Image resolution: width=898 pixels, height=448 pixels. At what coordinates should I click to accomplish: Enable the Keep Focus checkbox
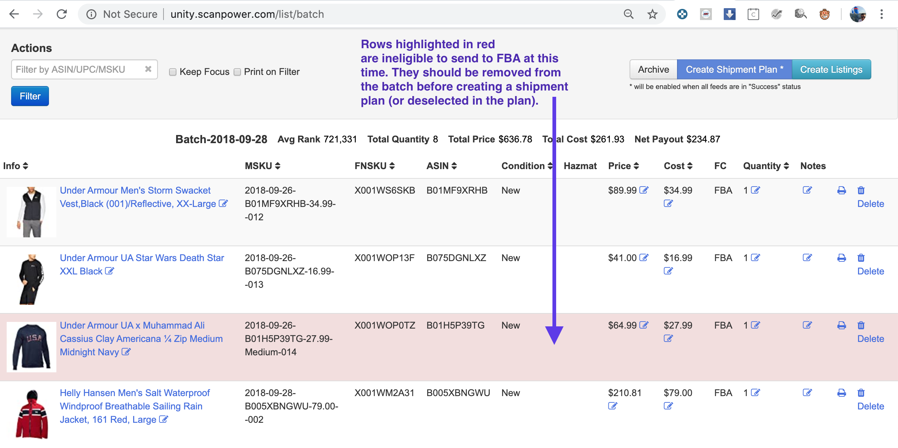pyautogui.click(x=172, y=72)
